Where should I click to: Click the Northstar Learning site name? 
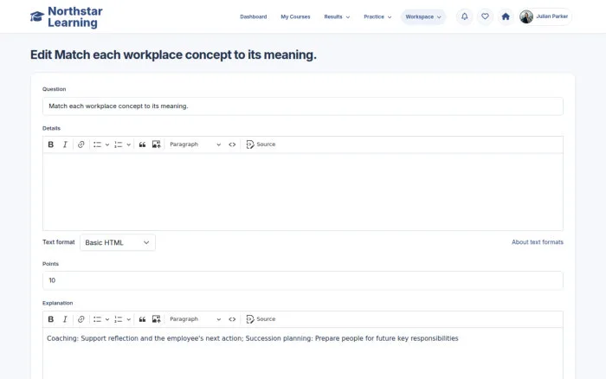75,17
